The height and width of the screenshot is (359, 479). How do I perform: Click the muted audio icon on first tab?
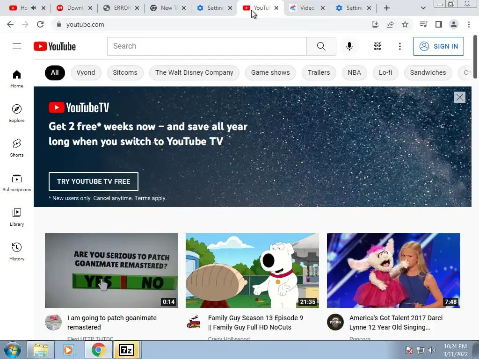33,8
